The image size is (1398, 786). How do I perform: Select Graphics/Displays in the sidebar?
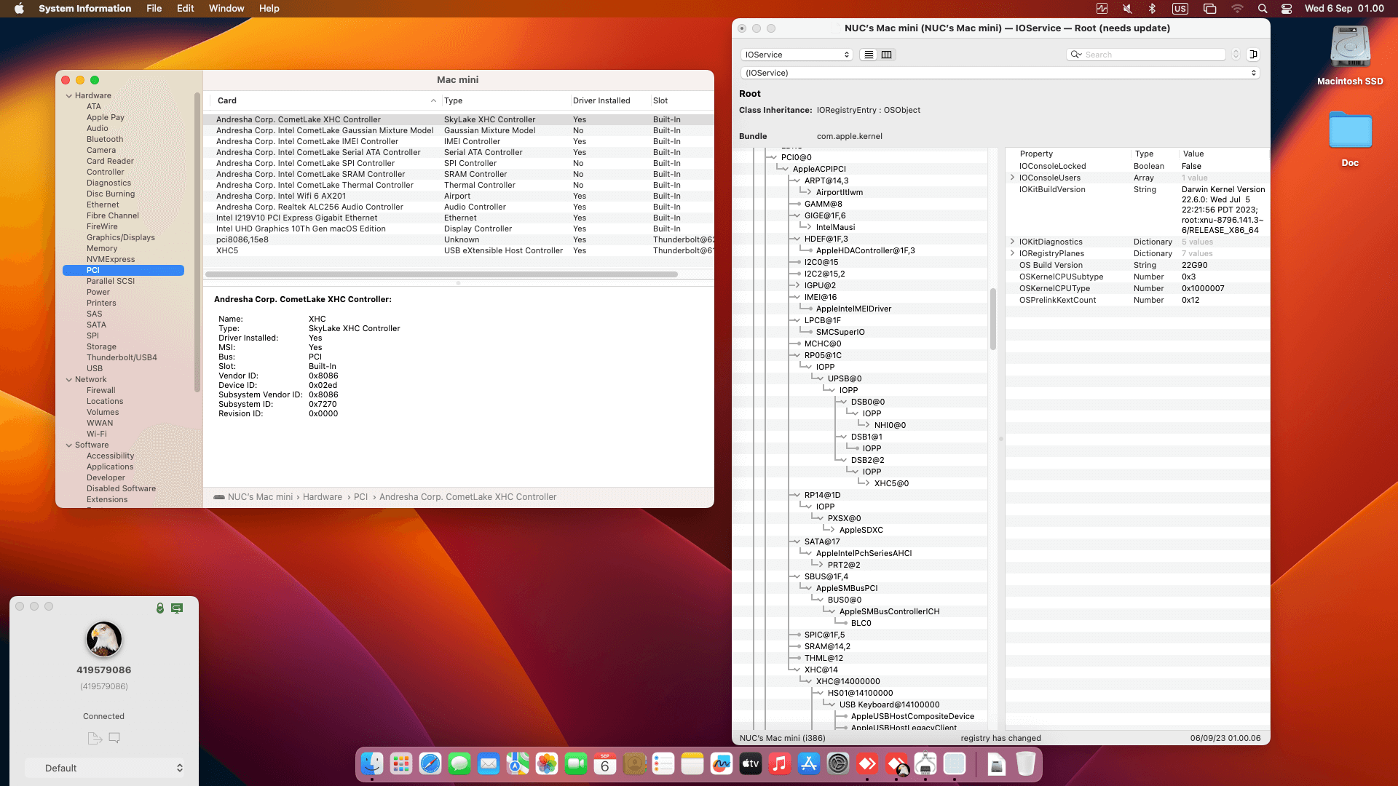[120, 237]
